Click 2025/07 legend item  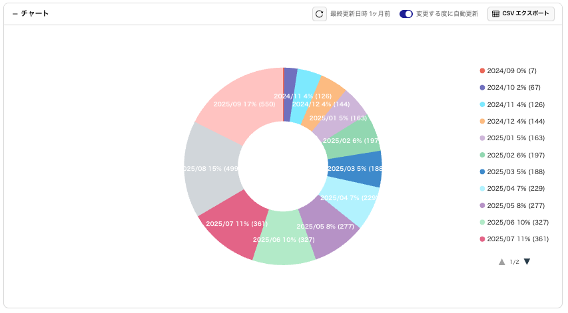click(x=517, y=239)
